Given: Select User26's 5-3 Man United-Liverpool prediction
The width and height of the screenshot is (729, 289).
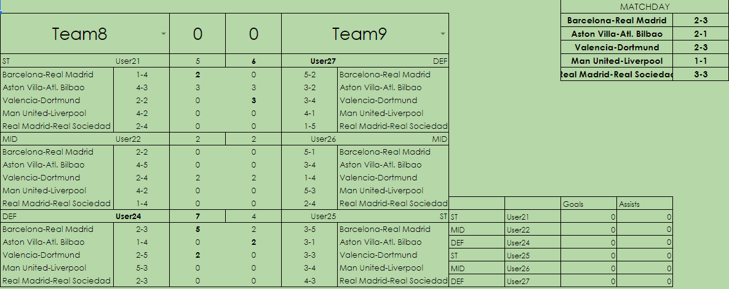Looking at the screenshot, I should tap(309, 190).
